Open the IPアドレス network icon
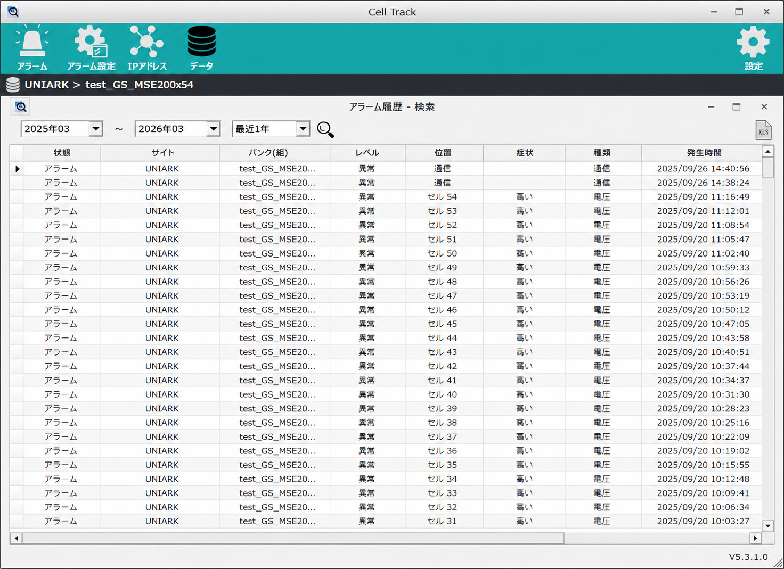The image size is (784, 569). tap(147, 47)
